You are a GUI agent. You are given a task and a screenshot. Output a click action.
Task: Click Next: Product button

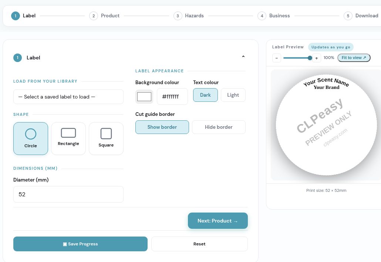tap(218, 221)
